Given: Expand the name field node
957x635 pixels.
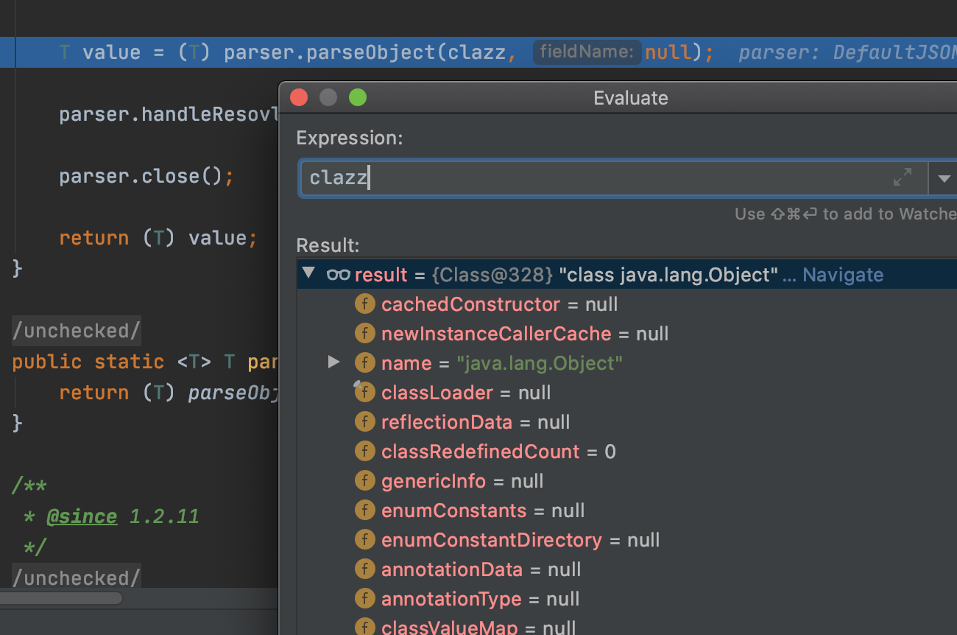Looking at the screenshot, I should coord(333,362).
